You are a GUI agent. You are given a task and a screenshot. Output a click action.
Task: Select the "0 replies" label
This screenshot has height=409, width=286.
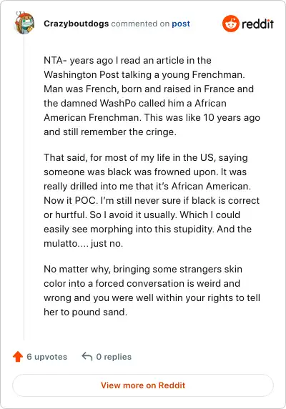114,357
